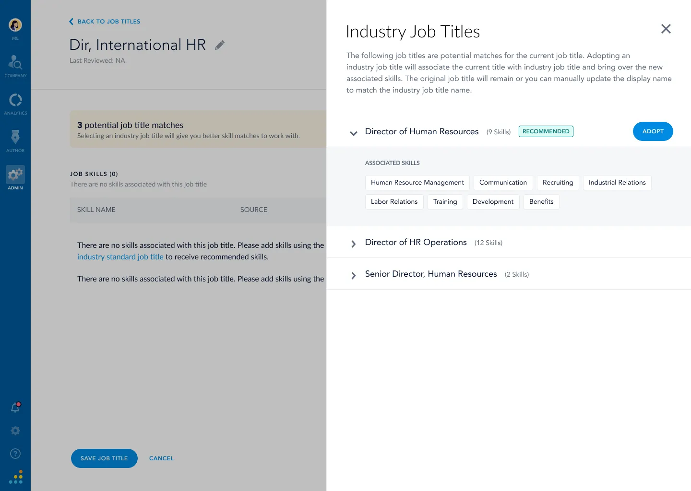Open the help question mark icon
This screenshot has width=691, height=491.
coord(15,454)
